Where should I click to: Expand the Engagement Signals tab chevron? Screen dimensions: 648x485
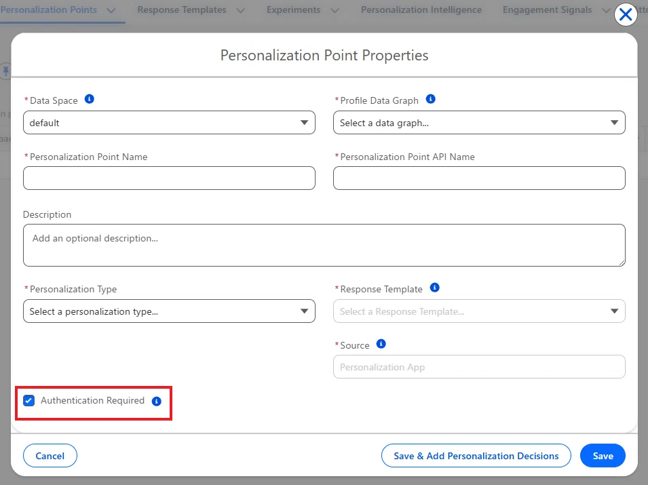click(x=606, y=11)
